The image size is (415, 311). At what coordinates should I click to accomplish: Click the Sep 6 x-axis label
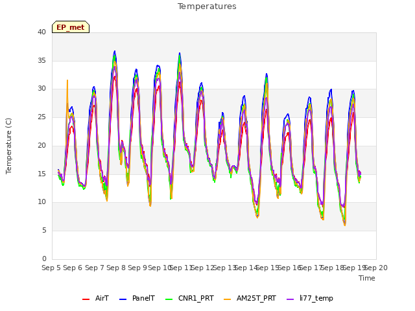pos(73,268)
